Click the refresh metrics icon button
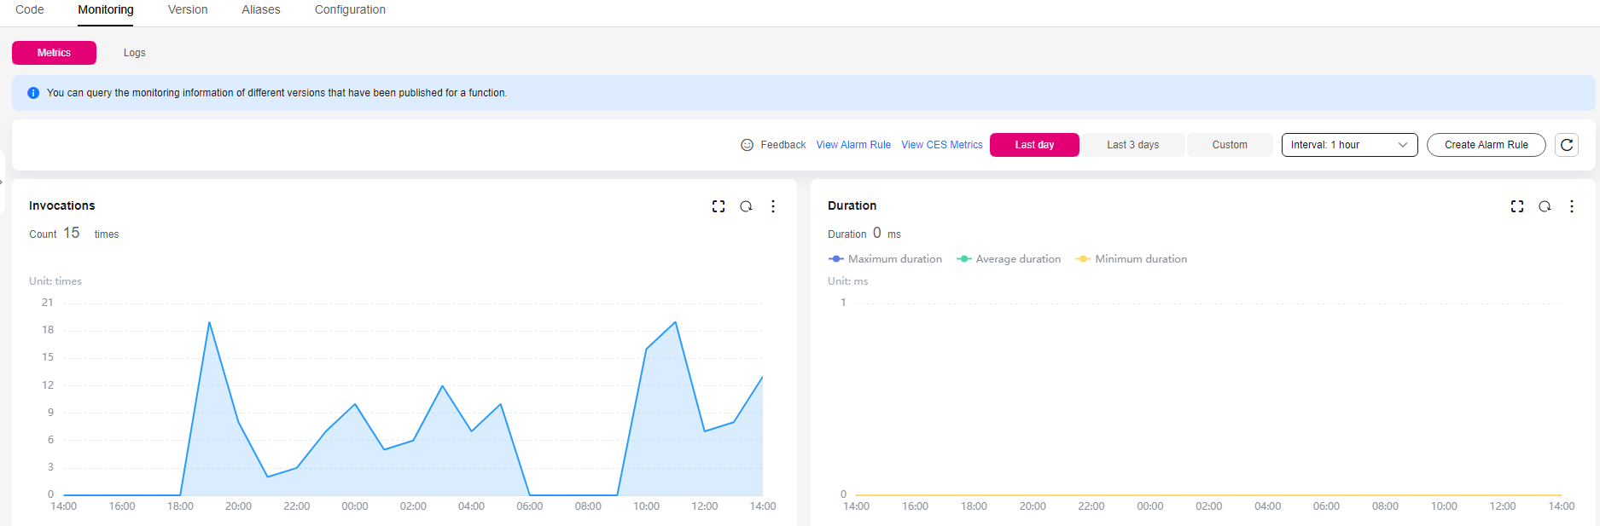This screenshot has height=526, width=1600. tap(1567, 145)
